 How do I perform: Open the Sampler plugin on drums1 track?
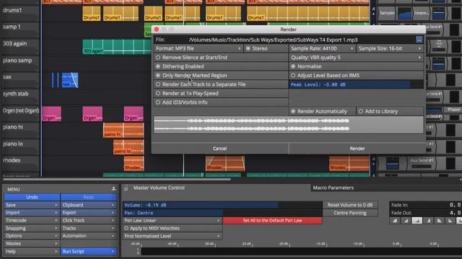pos(387,13)
